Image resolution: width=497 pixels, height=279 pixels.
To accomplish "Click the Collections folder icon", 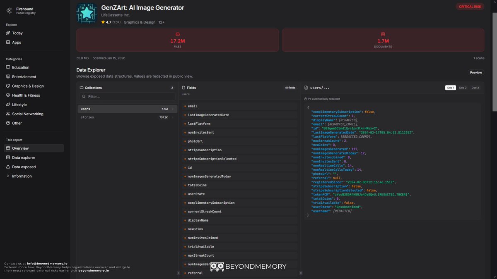I will (x=82, y=88).
